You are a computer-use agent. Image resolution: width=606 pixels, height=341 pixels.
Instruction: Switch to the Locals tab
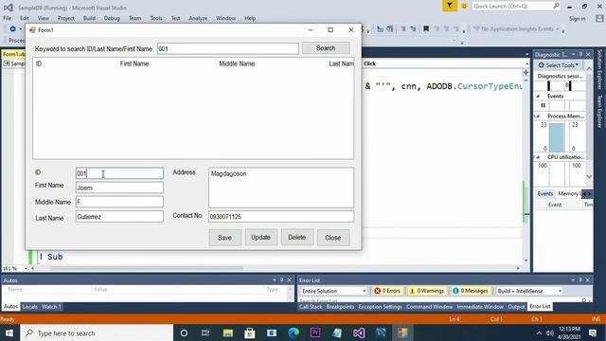click(x=29, y=307)
